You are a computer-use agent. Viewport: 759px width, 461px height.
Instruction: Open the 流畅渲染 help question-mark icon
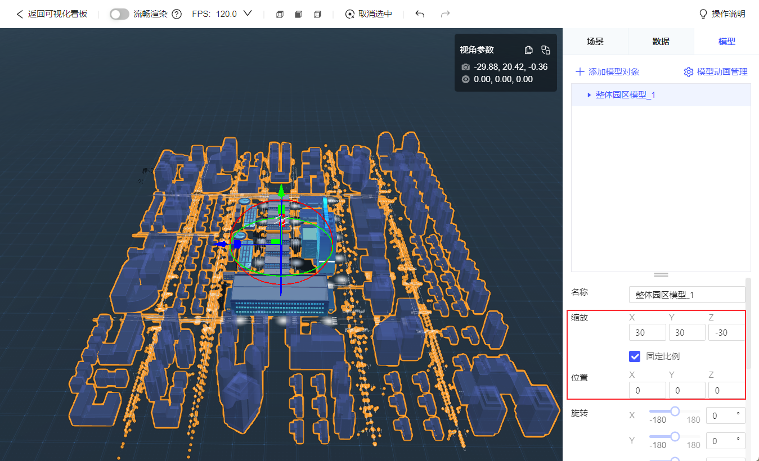(177, 14)
